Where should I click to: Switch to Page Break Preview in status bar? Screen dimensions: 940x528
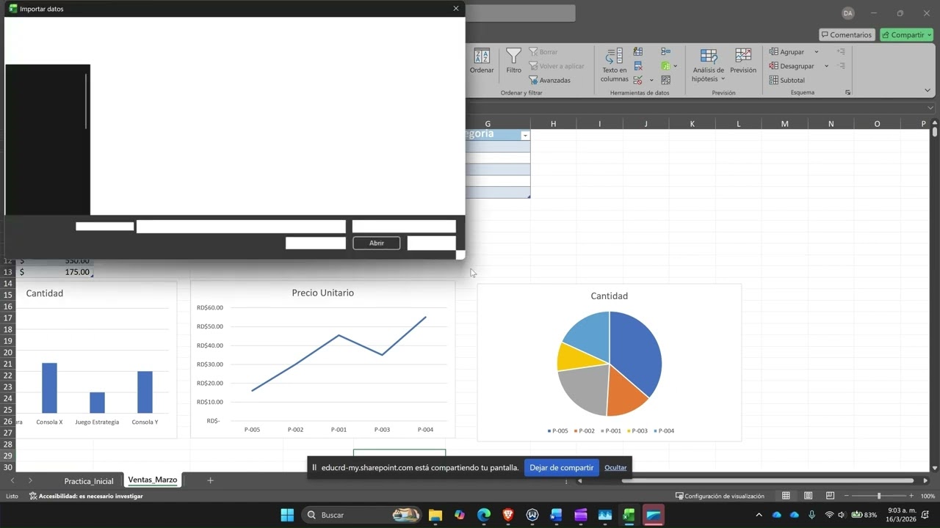(x=830, y=496)
